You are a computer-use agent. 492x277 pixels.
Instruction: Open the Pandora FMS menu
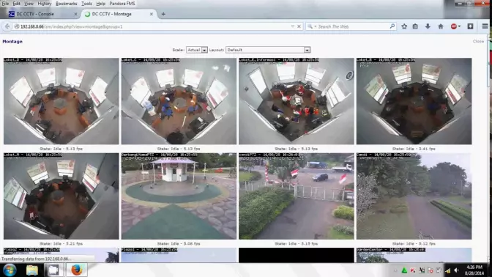[x=122, y=4]
